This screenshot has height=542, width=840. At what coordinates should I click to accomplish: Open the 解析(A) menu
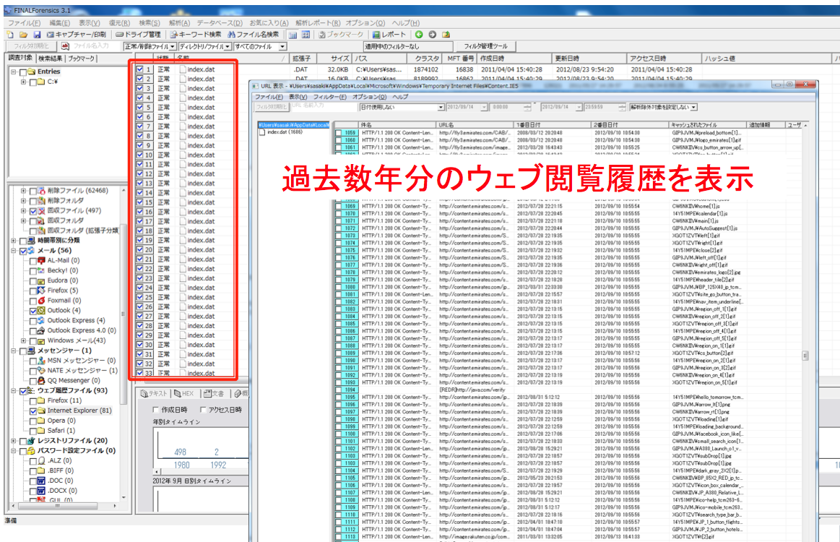[179, 23]
